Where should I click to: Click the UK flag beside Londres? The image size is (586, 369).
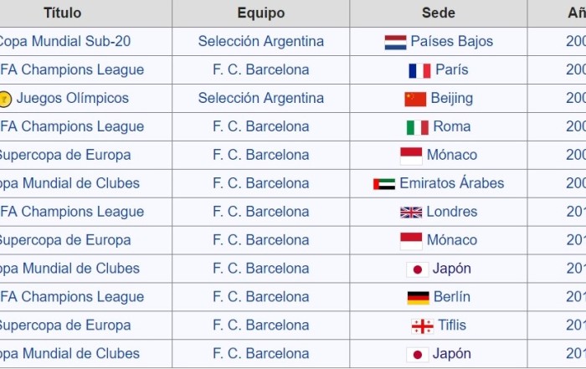411,213
